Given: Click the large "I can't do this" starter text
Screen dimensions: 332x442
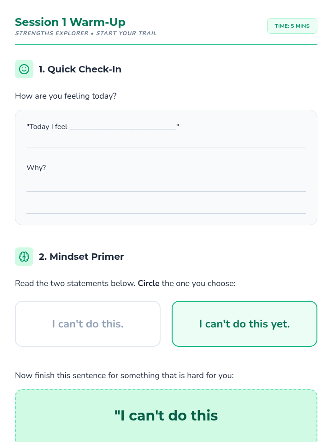Looking at the screenshot, I should tap(166, 415).
